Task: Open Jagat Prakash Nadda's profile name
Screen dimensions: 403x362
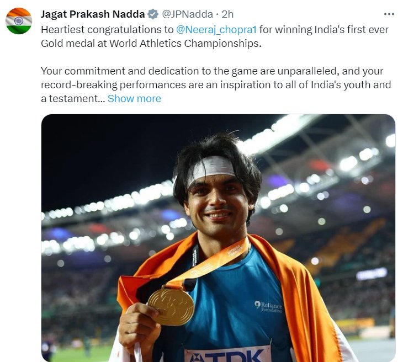Action: click(x=93, y=14)
